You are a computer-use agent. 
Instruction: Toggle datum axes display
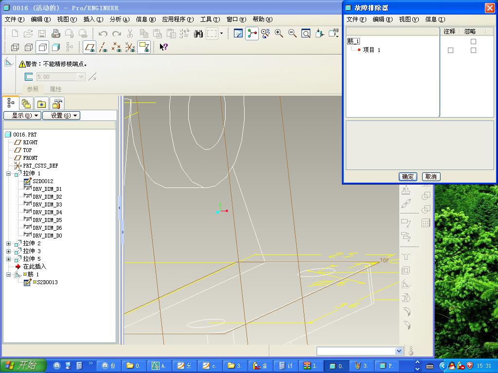tap(103, 48)
